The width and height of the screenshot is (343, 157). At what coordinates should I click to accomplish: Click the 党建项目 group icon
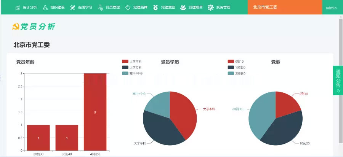pos(183,8)
